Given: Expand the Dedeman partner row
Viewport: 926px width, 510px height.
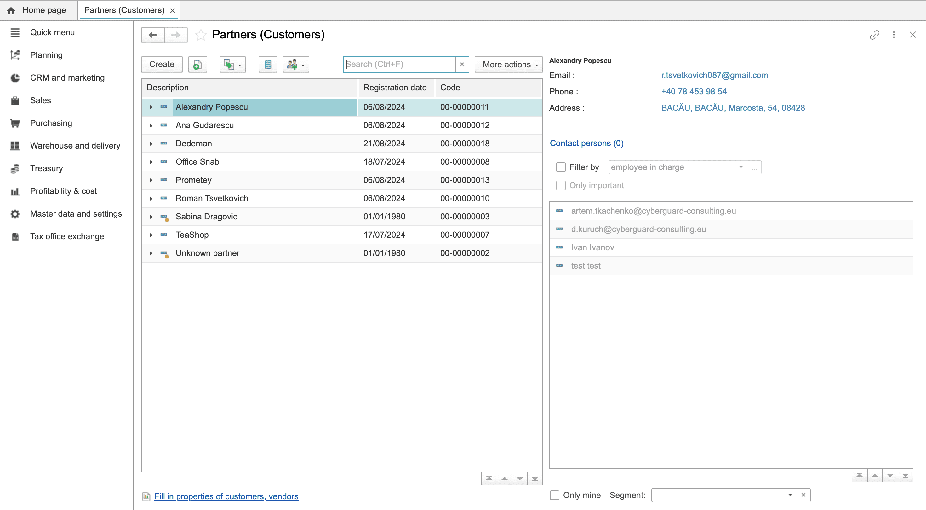Looking at the screenshot, I should [151, 144].
